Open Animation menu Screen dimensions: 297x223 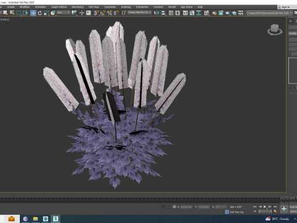(x=41, y=7)
